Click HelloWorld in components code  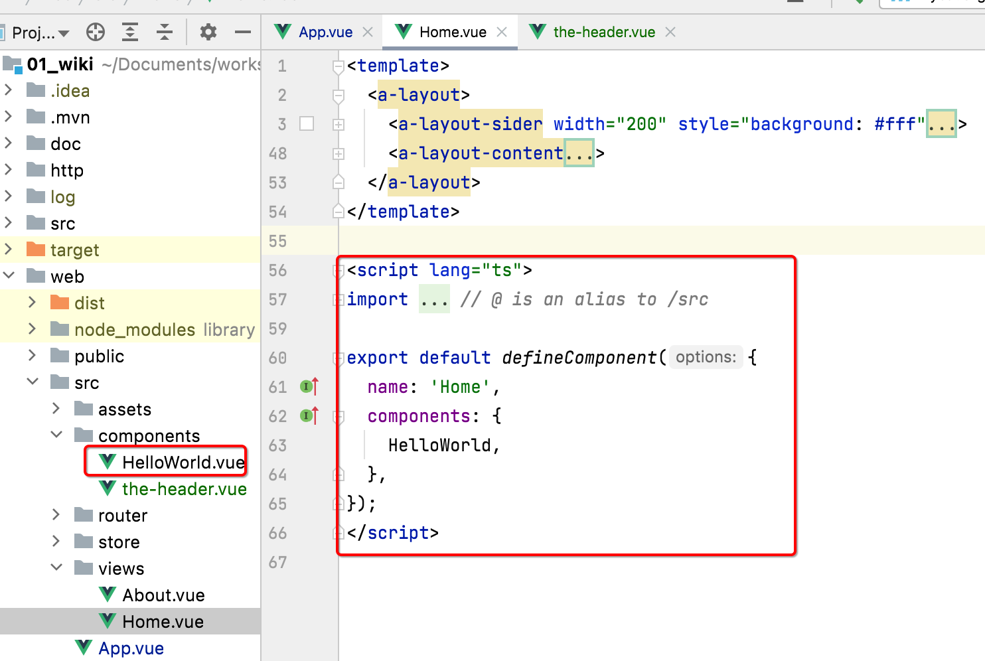click(x=439, y=445)
